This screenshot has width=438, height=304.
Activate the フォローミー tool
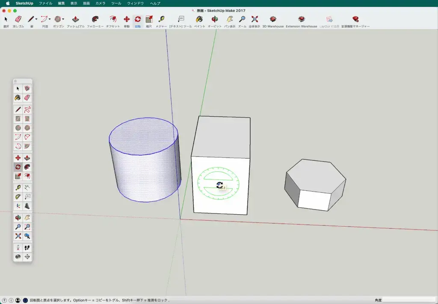point(95,19)
